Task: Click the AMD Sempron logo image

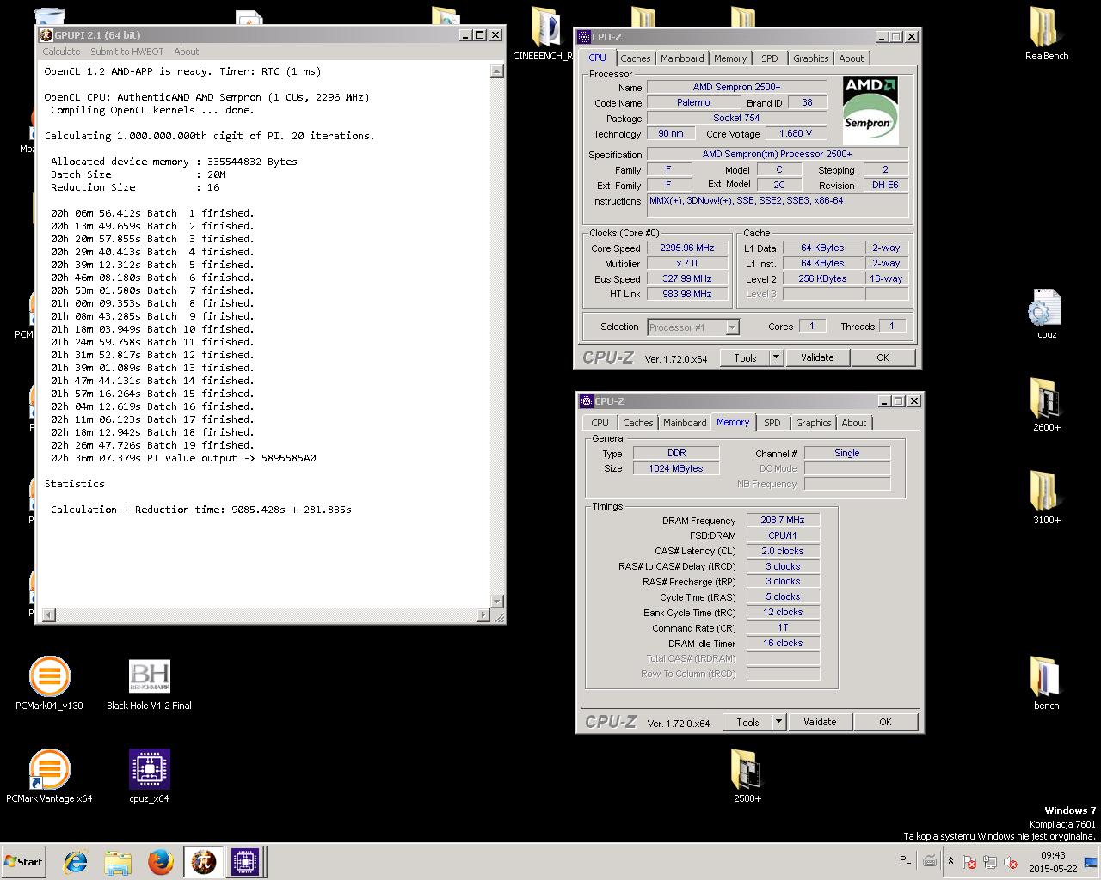Action: click(x=870, y=110)
